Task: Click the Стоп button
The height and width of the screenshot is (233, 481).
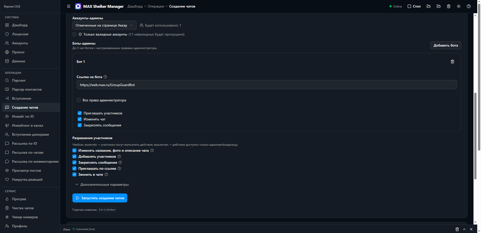Action: pos(414,6)
